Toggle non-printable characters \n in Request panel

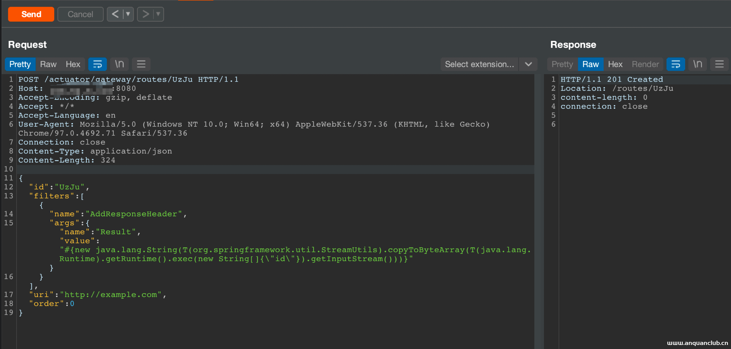[119, 64]
